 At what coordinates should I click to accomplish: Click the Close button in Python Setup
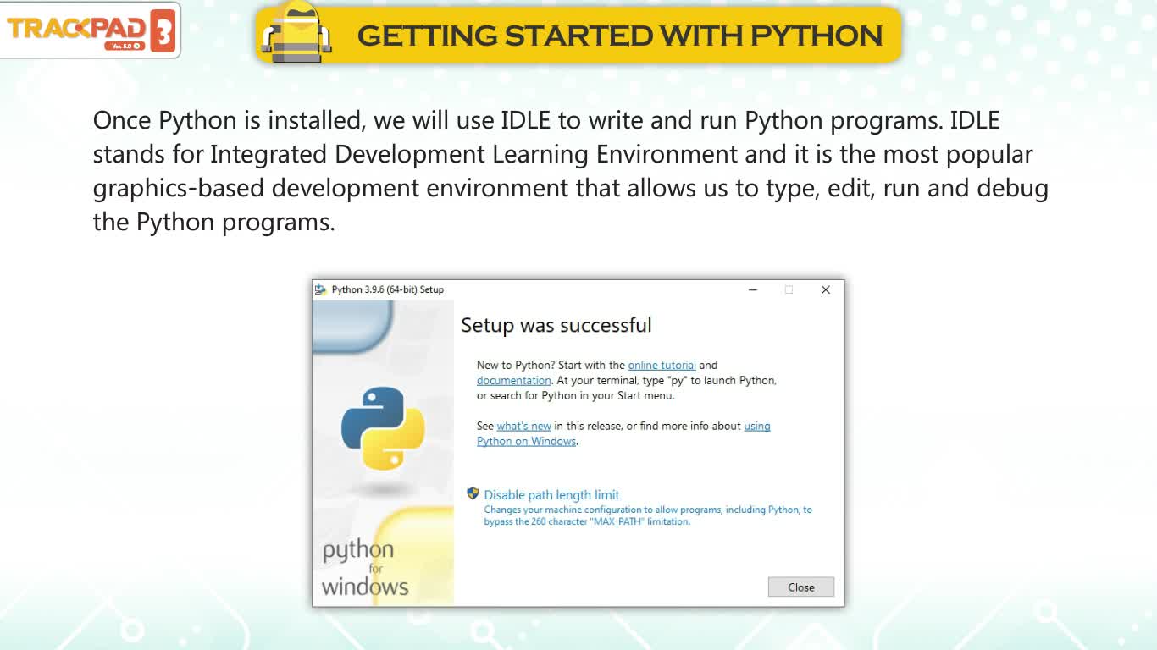coord(800,587)
